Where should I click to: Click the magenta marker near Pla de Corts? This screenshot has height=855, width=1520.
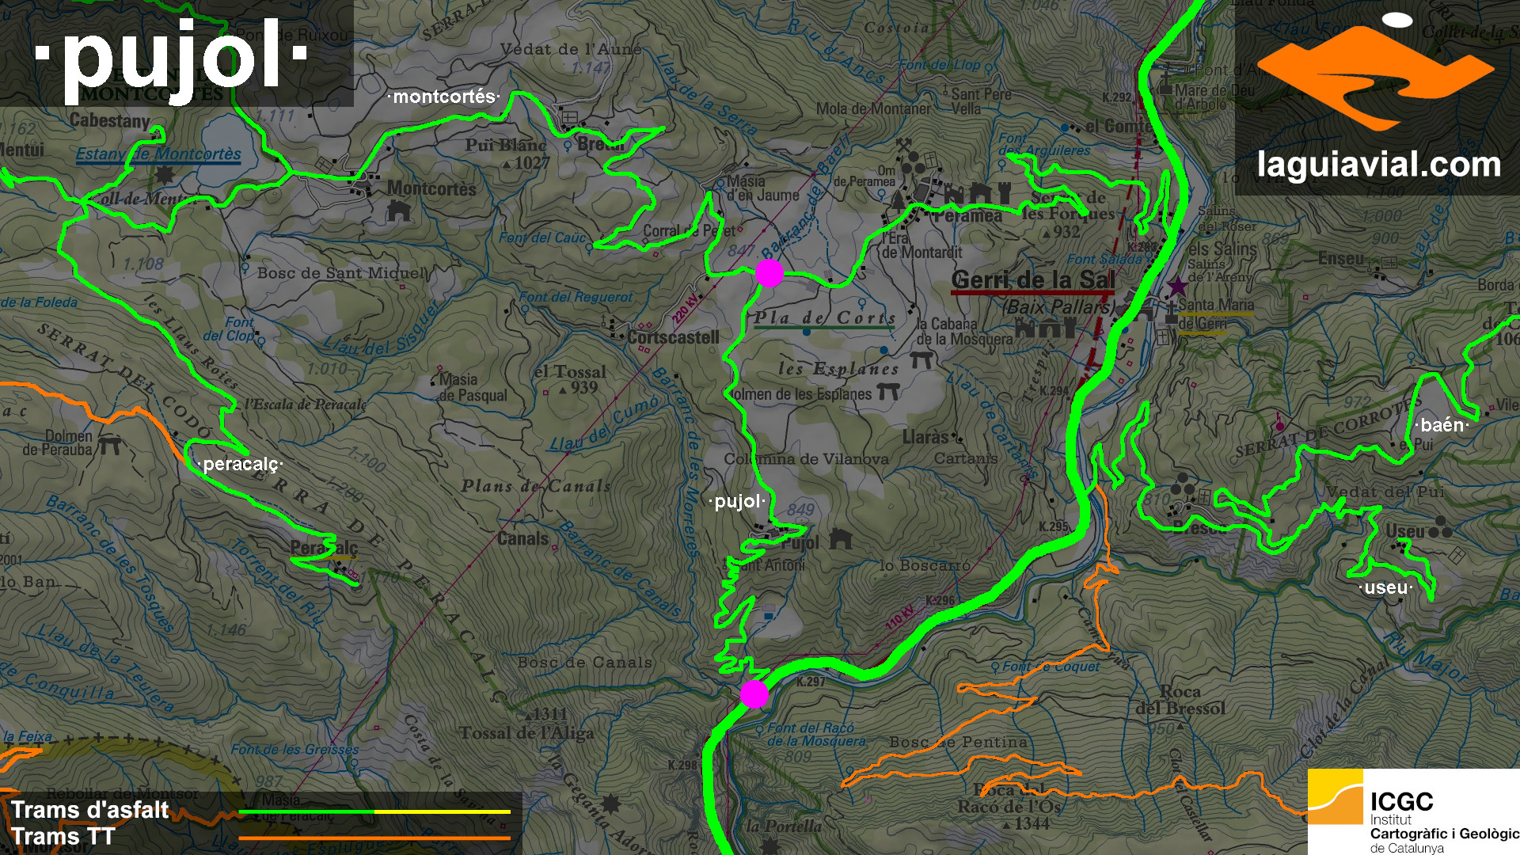[x=769, y=273]
